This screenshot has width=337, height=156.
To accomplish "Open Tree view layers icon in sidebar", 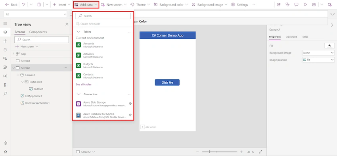I will 6,32.
